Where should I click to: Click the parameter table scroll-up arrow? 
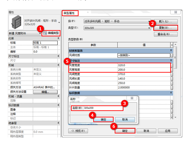pos(175,44)
